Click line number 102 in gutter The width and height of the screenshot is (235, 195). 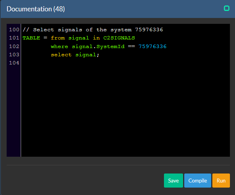[x=14, y=47]
